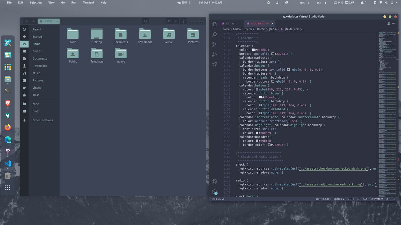Change encoding via UTF-8 status item

point(351,199)
